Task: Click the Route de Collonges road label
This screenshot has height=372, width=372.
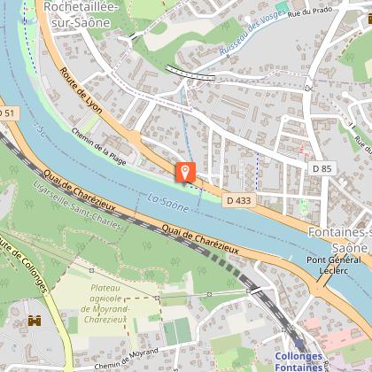Action: (24, 264)
